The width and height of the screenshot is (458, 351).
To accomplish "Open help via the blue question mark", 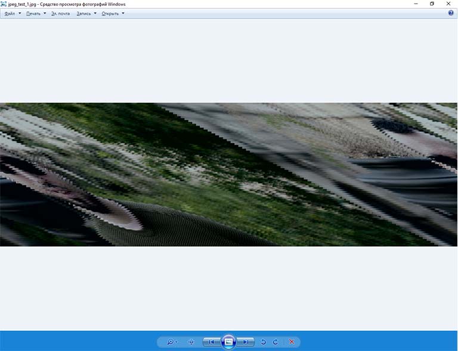I will (x=451, y=13).
